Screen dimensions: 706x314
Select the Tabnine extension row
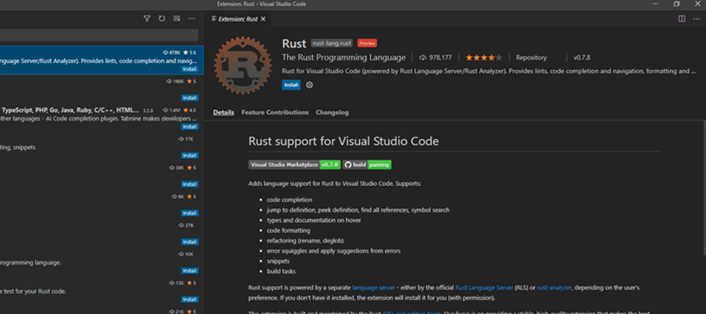tap(101, 118)
